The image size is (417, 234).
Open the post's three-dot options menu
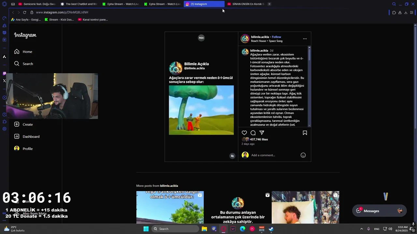pos(305,39)
